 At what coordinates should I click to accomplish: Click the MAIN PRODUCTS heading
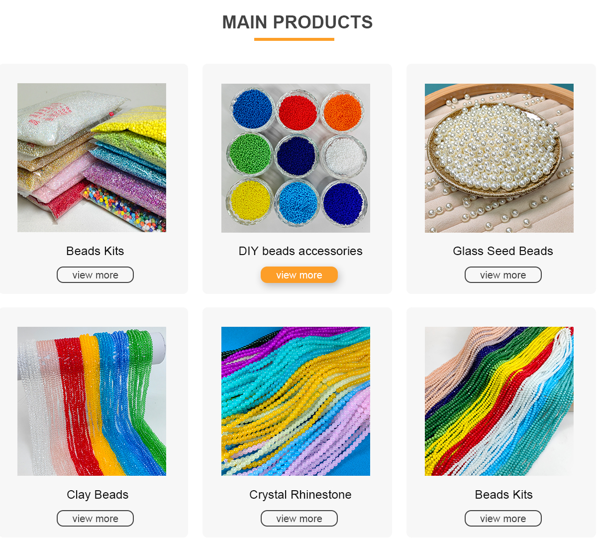(x=298, y=22)
